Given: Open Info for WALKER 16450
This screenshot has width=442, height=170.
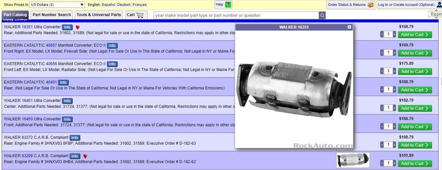Looking at the screenshot, I should click(67, 119).
